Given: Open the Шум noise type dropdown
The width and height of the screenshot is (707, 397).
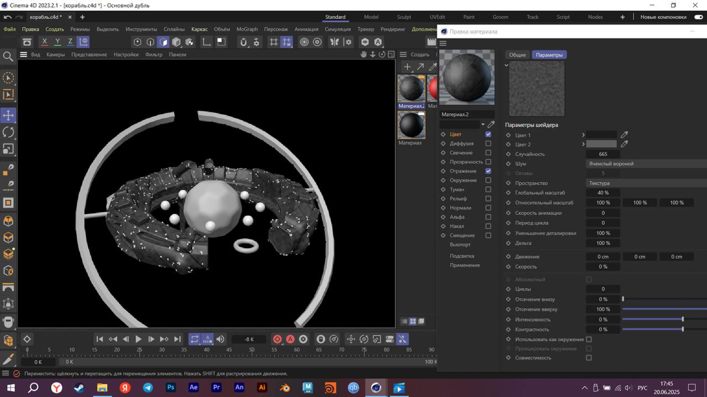Looking at the screenshot, I should coord(646,164).
